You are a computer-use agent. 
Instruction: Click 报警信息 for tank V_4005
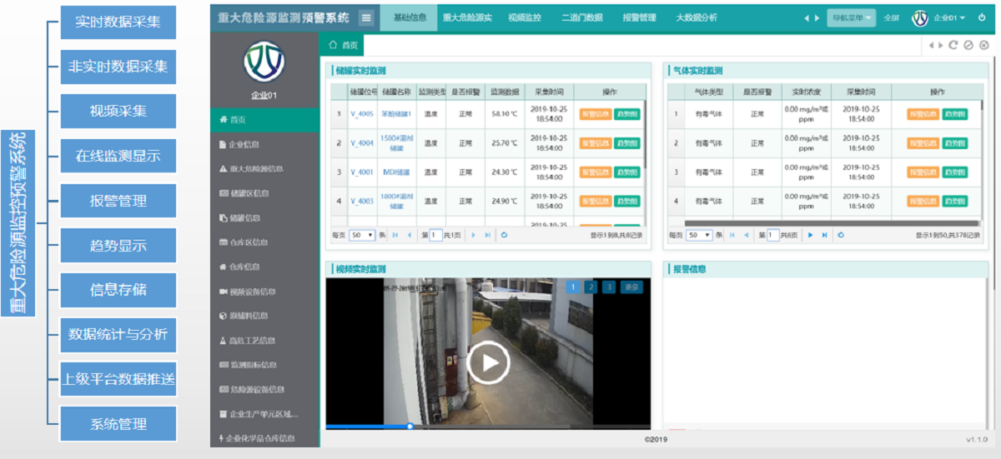click(596, 114)
